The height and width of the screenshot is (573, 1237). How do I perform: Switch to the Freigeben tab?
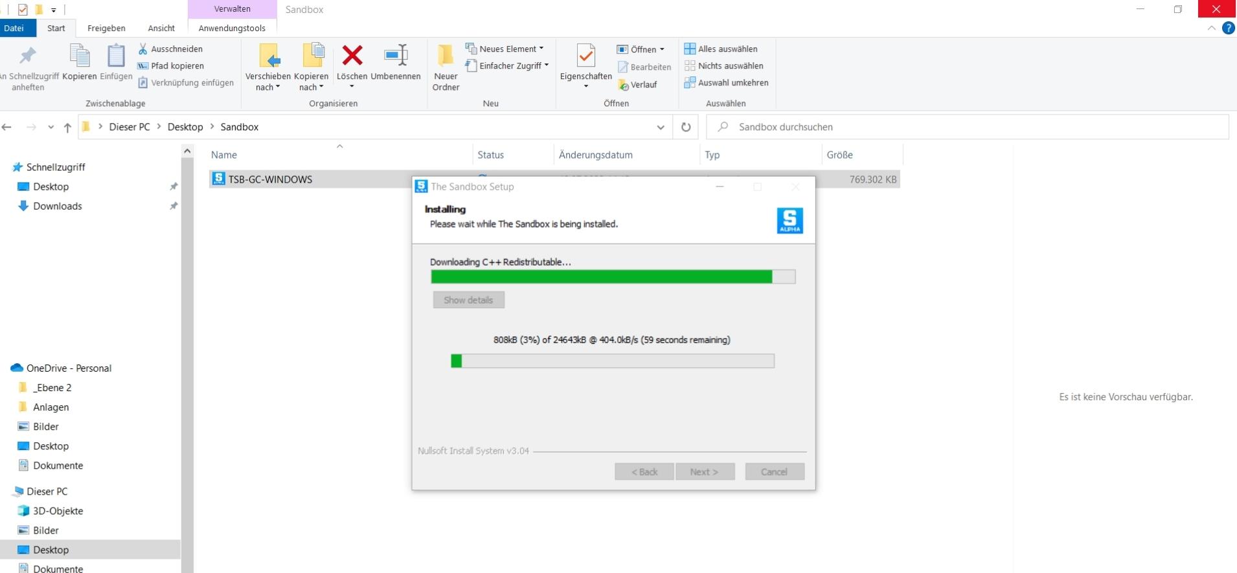pos(106,28)
